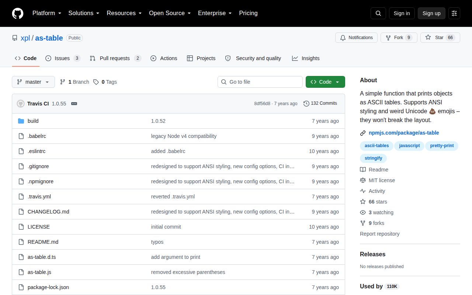Screen dimensions: 472x295
Task: Click the tag icon beside 0 Tags
Action: click(x=96, y=82)
